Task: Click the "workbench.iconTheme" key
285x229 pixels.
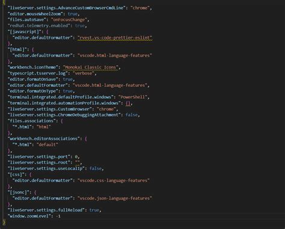Action: 33,67
